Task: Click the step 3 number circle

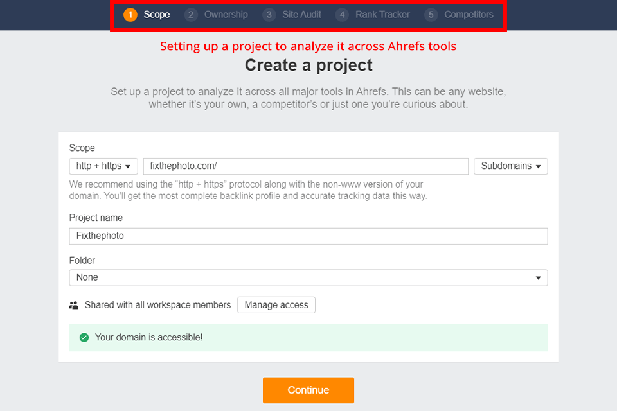Action: [x=269, y=15]
